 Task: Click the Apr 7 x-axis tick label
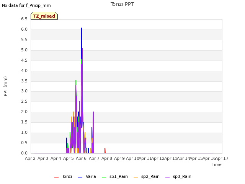94,158
